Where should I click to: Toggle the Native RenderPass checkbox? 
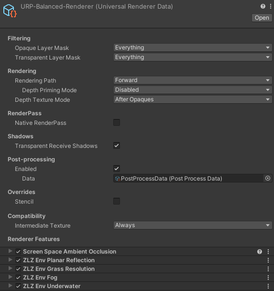pos(117,122)
